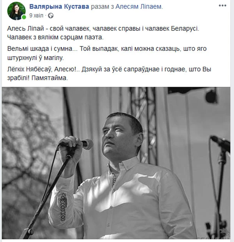Open the author's profile picture
The height and width of the screenshot is (242, 234).
(16, 11)
